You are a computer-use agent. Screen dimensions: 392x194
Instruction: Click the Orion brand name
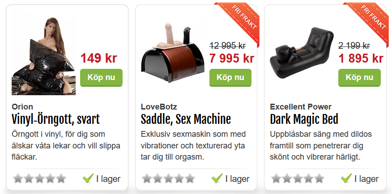pos(22,107)
